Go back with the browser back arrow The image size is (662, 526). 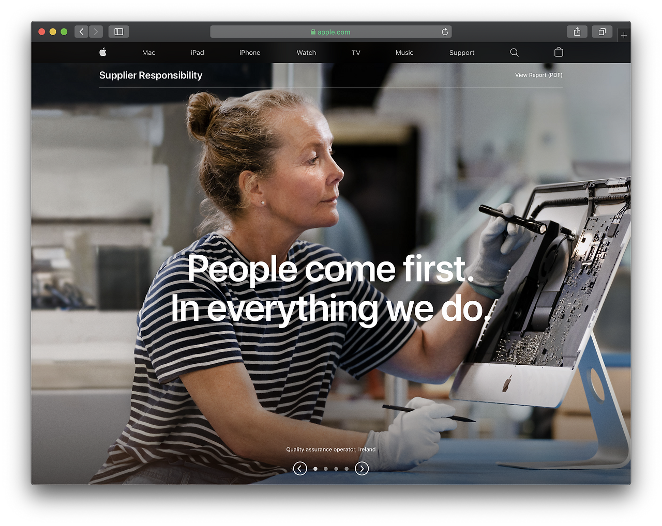tap(81, 32)
